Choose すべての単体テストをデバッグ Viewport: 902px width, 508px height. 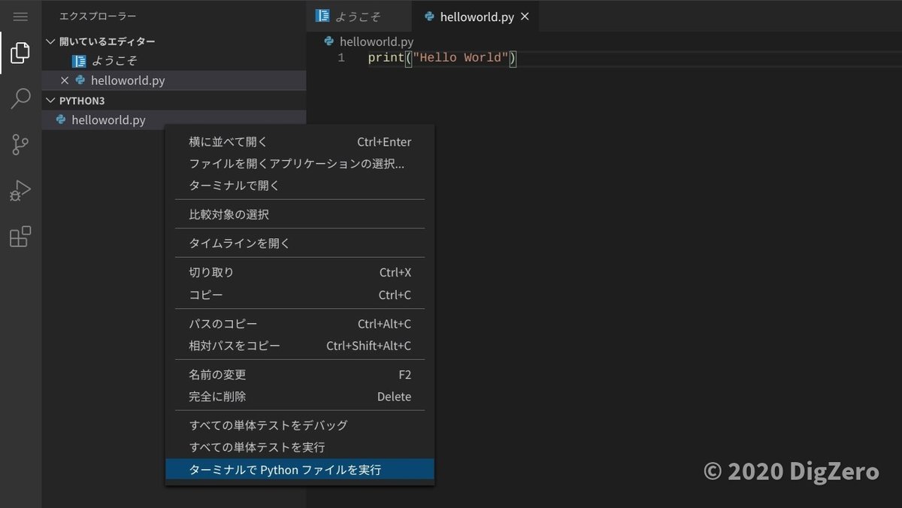tap(300, 425)
